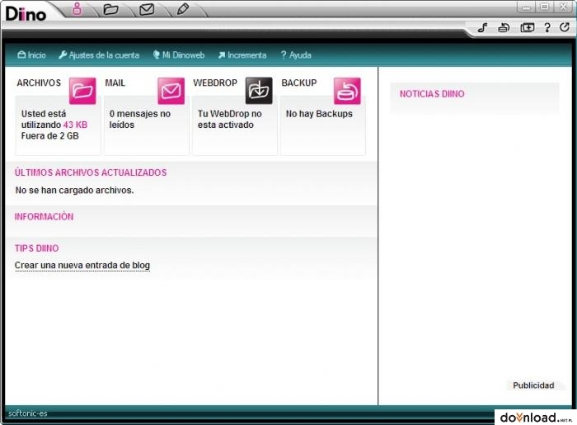The width and height of the screenshot is (577, 425).
Task: Open the envelope mail tab icon at top
Action: pyautogui.click(x=147, y=9)
